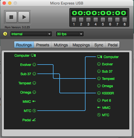Screen dimensions: 134x138
Task: Open the Internal sync source dropdown
Action: coord(31,34)
